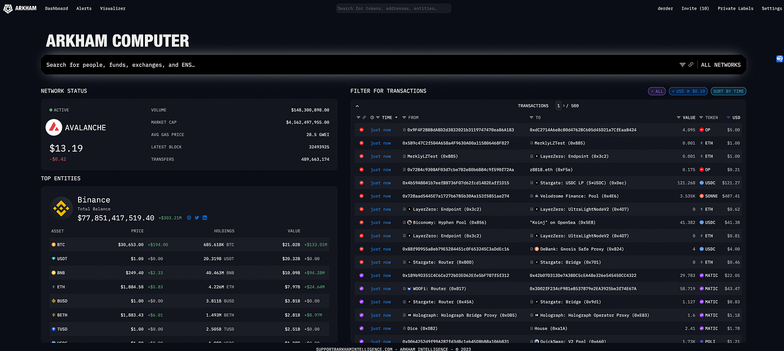Click the $487.41 USD value
Image resolution: width=784 pixels, height=351 pixels.
(731, 196)
